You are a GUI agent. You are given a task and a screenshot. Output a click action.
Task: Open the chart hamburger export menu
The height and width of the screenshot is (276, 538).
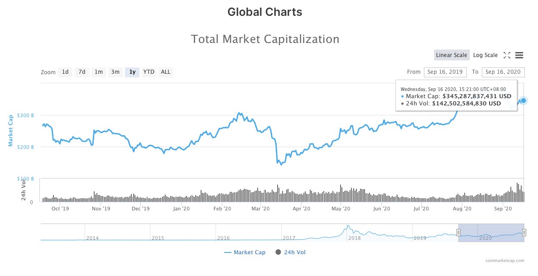pyautogui.click(x=519, y=55)
